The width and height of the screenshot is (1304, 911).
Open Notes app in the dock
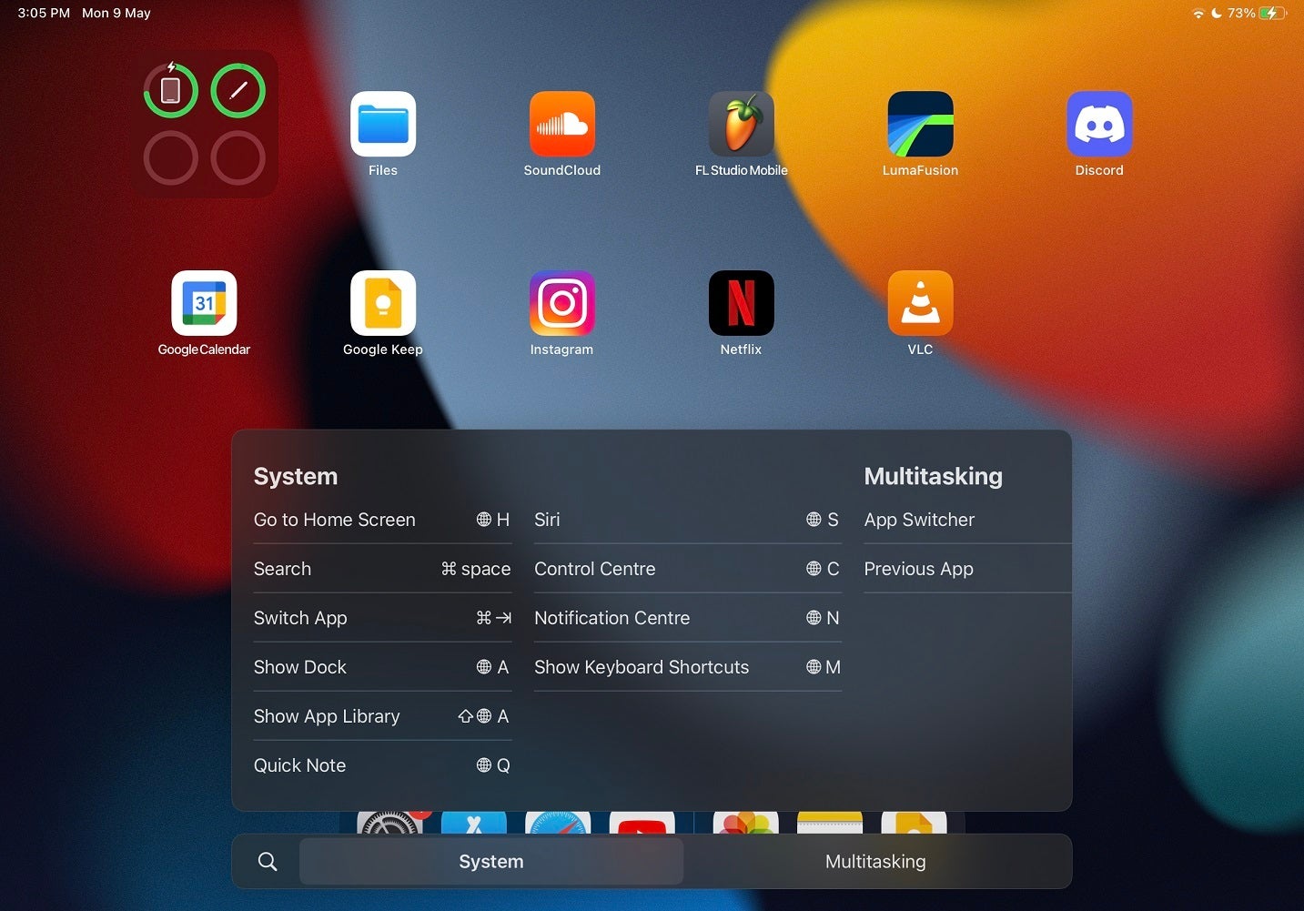[x=830, y=823]
